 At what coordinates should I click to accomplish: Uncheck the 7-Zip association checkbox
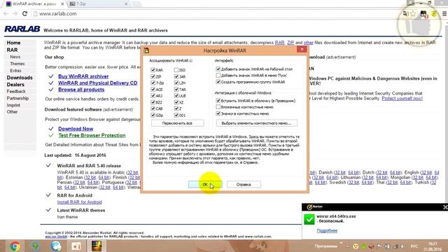pyautogui.click(x=153, y=83)
